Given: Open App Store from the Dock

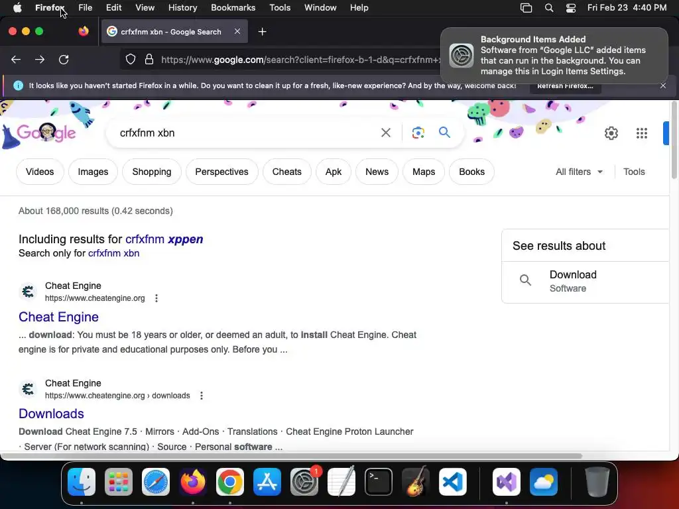Looking at the screenshot, I should [x=267, y=482].
